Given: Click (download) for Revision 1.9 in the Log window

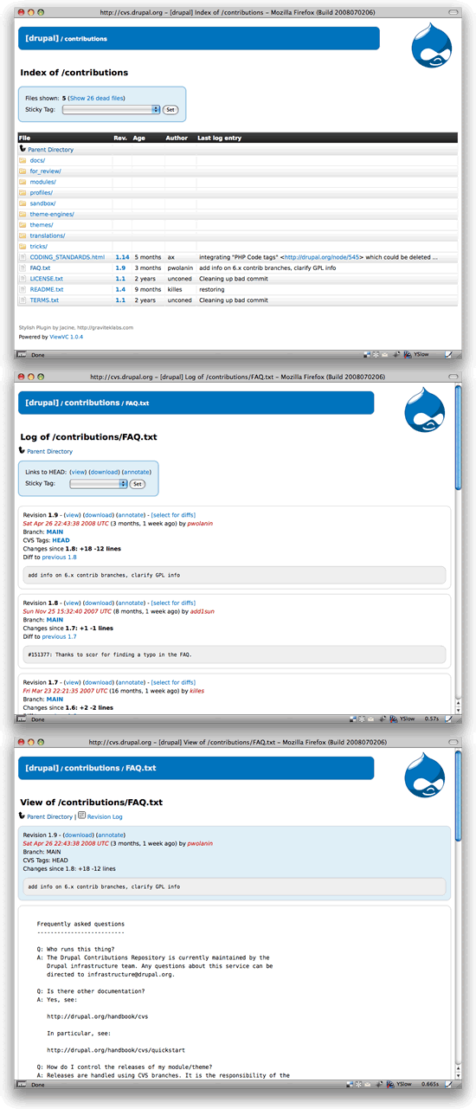Looking at the screenshot, I should click(99, 515).
